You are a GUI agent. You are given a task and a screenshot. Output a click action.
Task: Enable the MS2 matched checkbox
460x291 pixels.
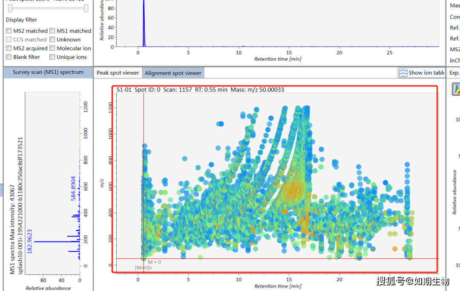9,31
